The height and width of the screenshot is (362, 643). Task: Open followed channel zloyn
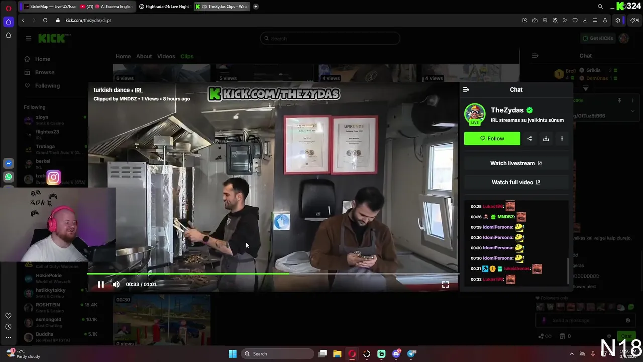54,120
